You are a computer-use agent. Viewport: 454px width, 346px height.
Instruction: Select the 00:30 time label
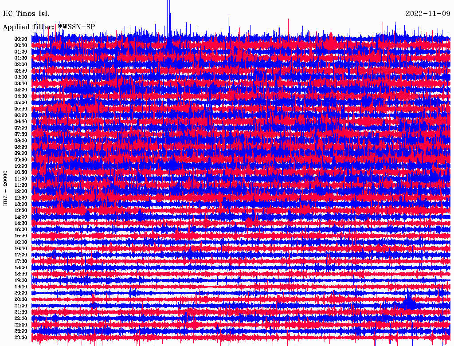[x=21, y=46]
